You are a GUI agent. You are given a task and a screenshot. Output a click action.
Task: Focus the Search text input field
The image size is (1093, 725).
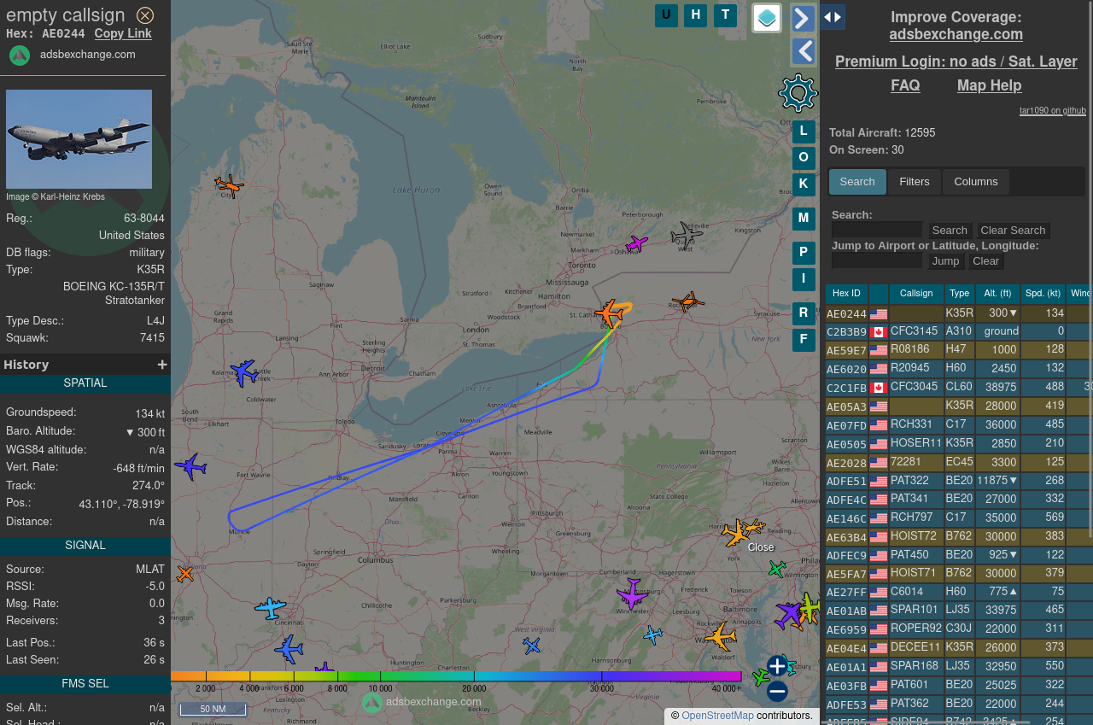[877, 230]
